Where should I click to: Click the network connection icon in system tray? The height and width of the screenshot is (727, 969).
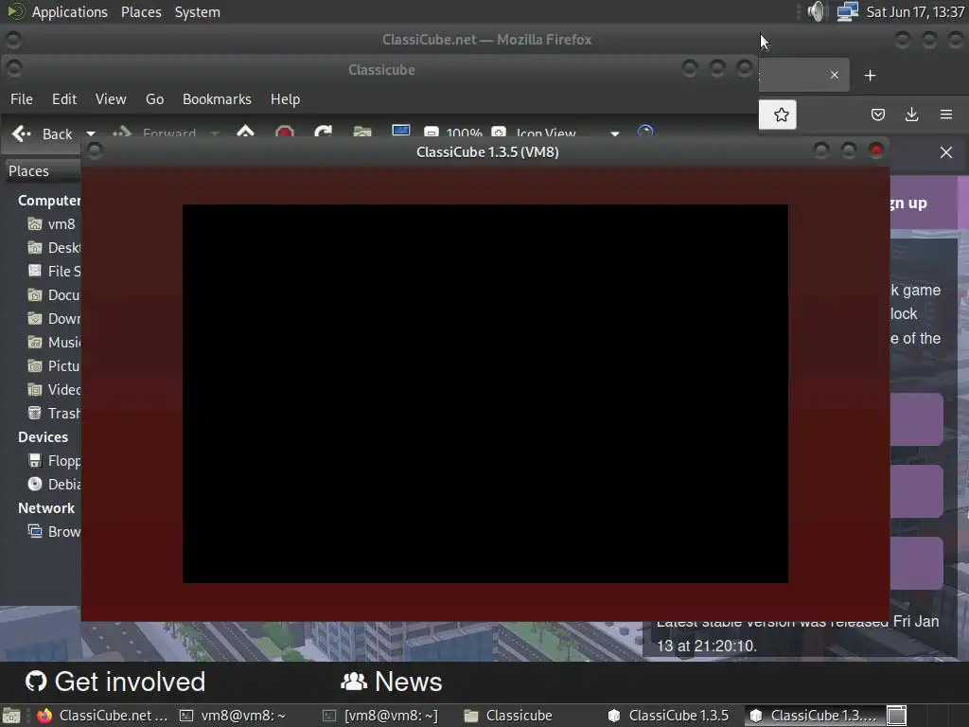pos(847,11)
